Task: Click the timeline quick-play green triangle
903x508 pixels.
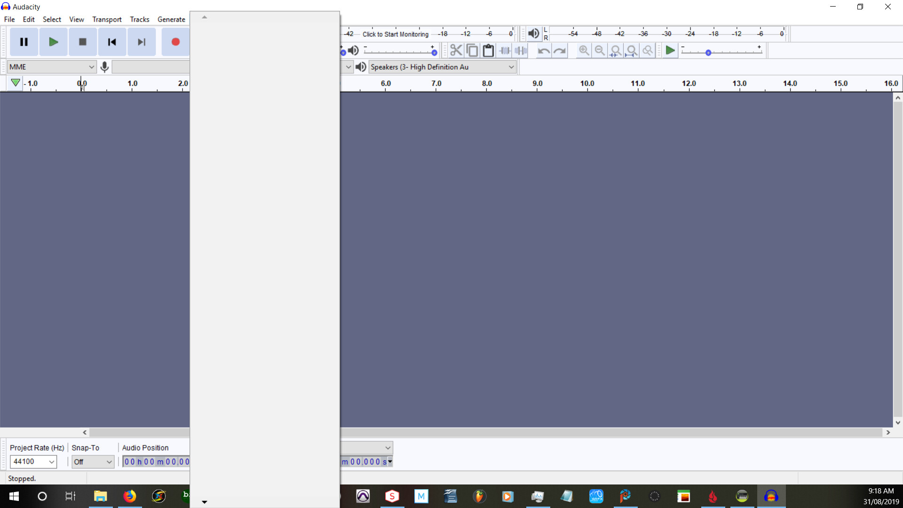Action: pos(16,83)
